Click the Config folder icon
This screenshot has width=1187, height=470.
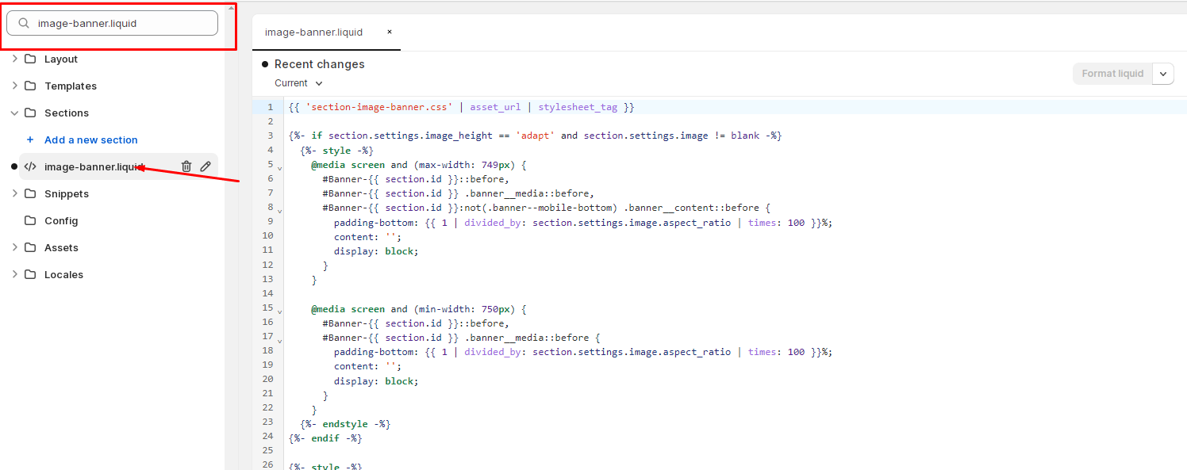click(30, 220)
